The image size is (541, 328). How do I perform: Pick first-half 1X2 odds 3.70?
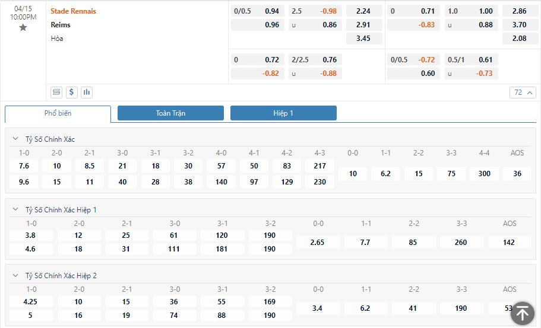point(520,25)
